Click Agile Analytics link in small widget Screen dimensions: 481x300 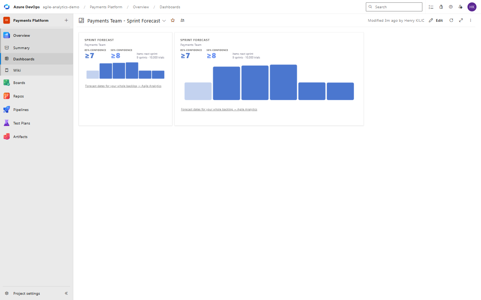pyautogui.click(x=123, y=86)
